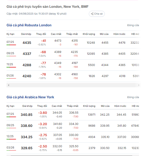Screen dimensions: 150x156
Task: Click the Arabica Hôm trước column header
Action: click(120, 106)
